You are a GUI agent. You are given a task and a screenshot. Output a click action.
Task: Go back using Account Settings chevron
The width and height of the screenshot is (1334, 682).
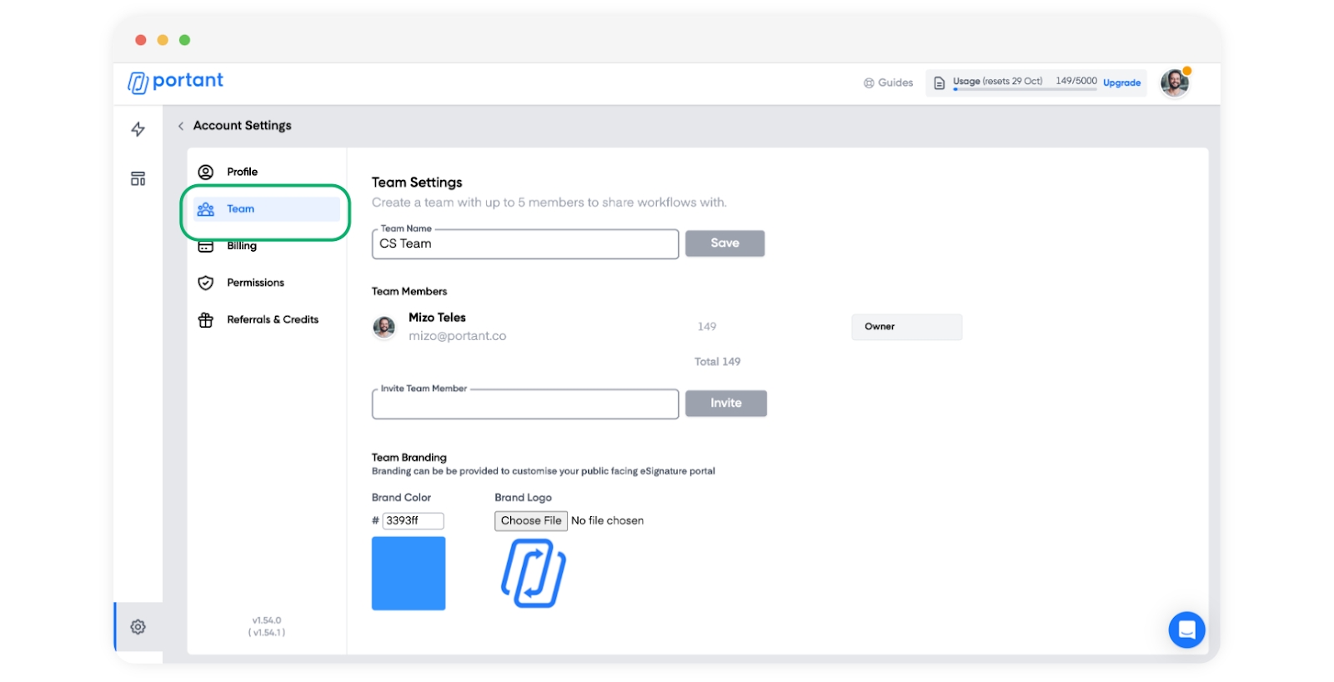click(x=181, y=126)
